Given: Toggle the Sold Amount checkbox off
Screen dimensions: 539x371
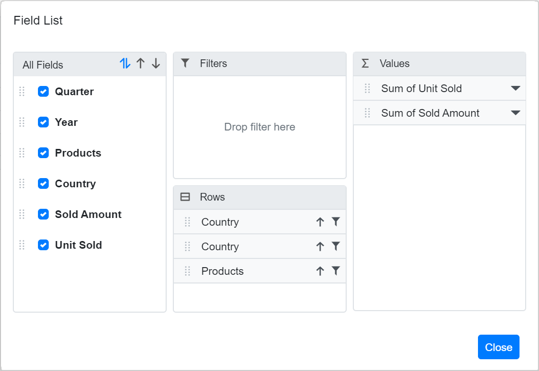Looking at the screenshot, I should pos(43,214).
